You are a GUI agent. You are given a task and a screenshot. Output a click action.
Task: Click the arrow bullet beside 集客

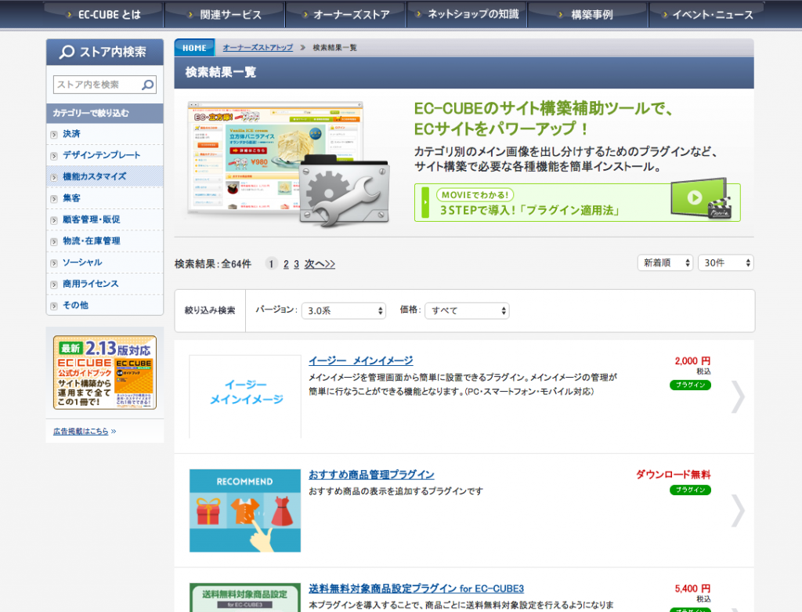[54, 199]
